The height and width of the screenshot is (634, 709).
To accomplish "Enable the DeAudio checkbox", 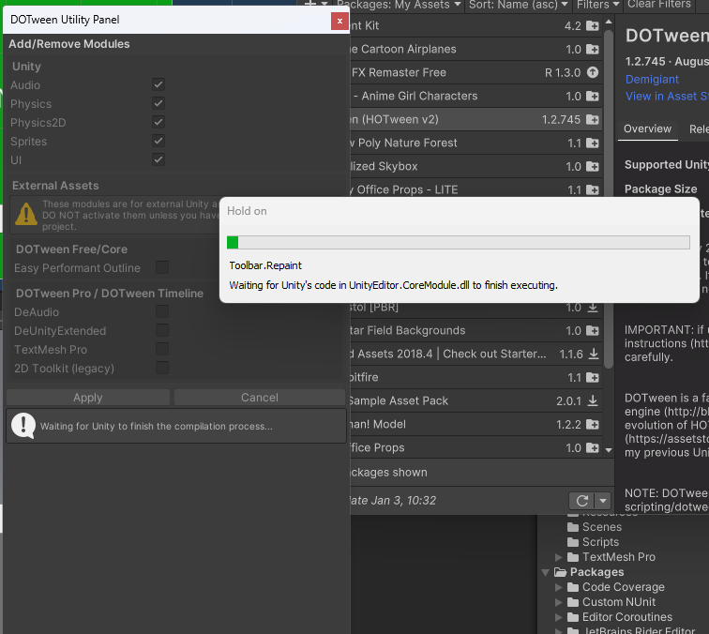I will point(162,311).
